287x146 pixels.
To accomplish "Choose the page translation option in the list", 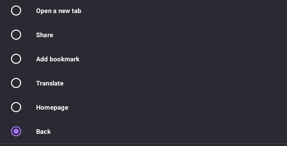I will click(x=16, y=83).
